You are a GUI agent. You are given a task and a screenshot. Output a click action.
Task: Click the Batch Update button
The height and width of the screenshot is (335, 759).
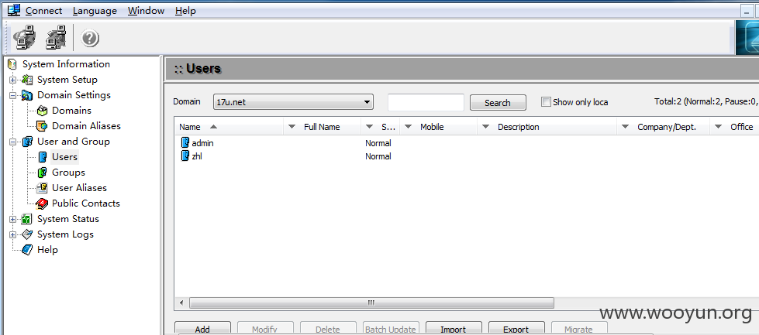click(391, 328)
